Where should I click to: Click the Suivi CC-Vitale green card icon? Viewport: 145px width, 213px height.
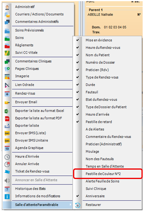tap(7, 53)
